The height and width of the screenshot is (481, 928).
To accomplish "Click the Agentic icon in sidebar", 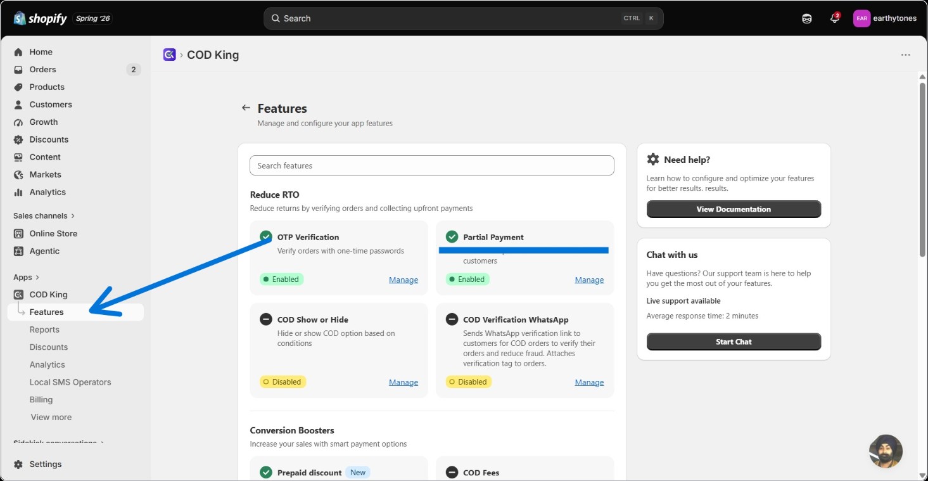I will [18, 251].
